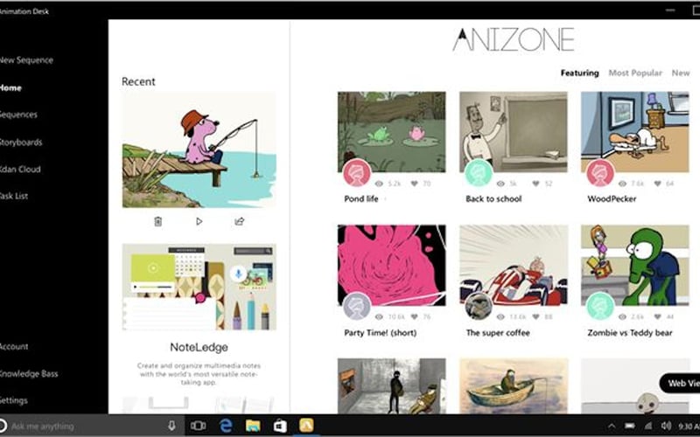The height and width of the screenshot is (437, 700).
Task: Click the Cortana microphone icon
Action: (171, 426)
